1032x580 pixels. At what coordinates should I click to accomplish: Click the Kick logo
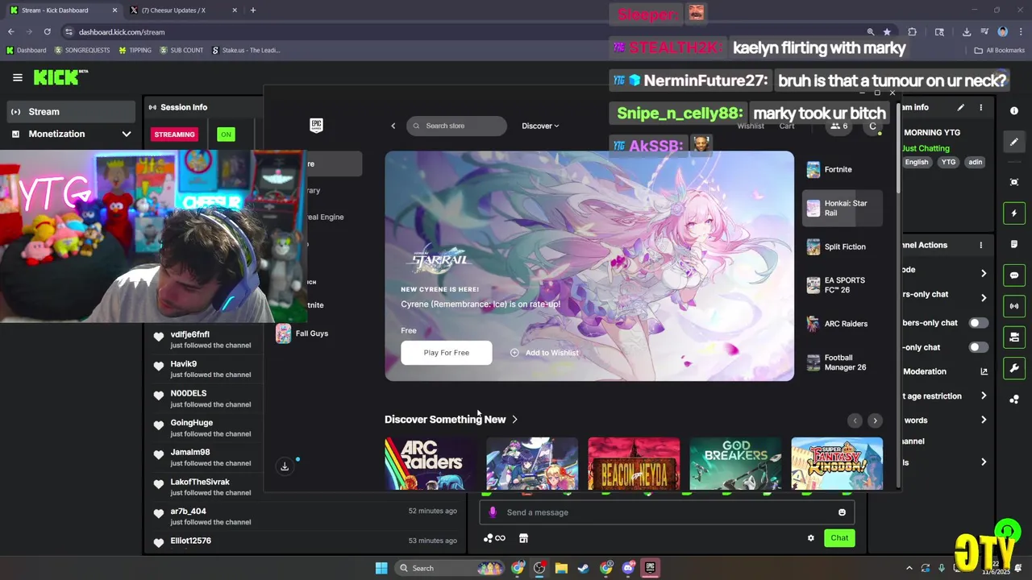[60, 77]
